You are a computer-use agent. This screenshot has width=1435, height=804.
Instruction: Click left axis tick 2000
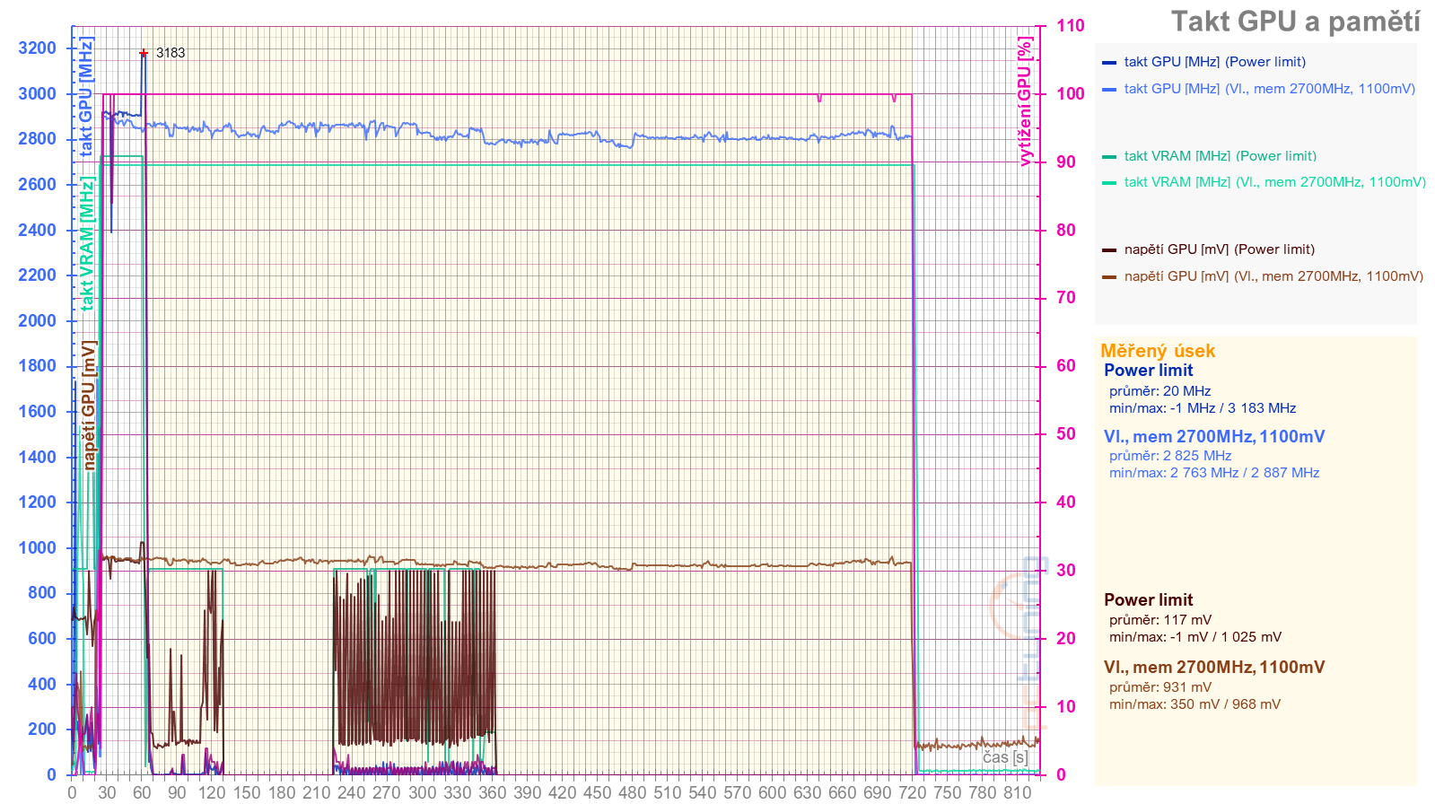[x=37, y=321]
